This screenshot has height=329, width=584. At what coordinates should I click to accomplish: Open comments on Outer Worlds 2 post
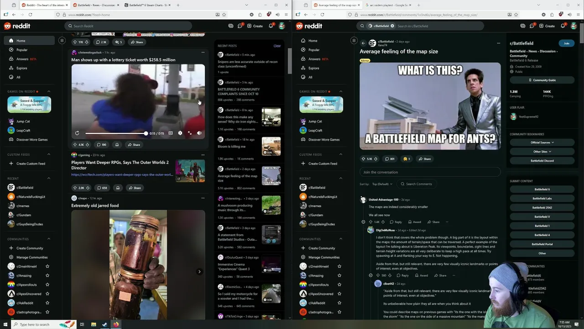(x=102, y=188)
